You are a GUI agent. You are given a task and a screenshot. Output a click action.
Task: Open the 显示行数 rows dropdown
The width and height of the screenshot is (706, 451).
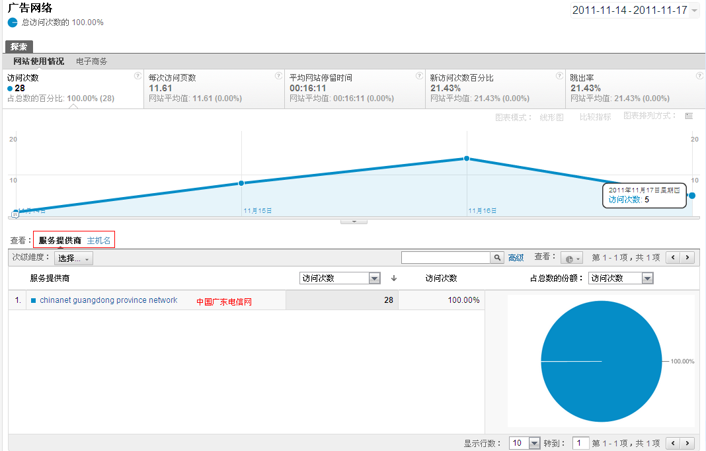(x=524, y=443)
